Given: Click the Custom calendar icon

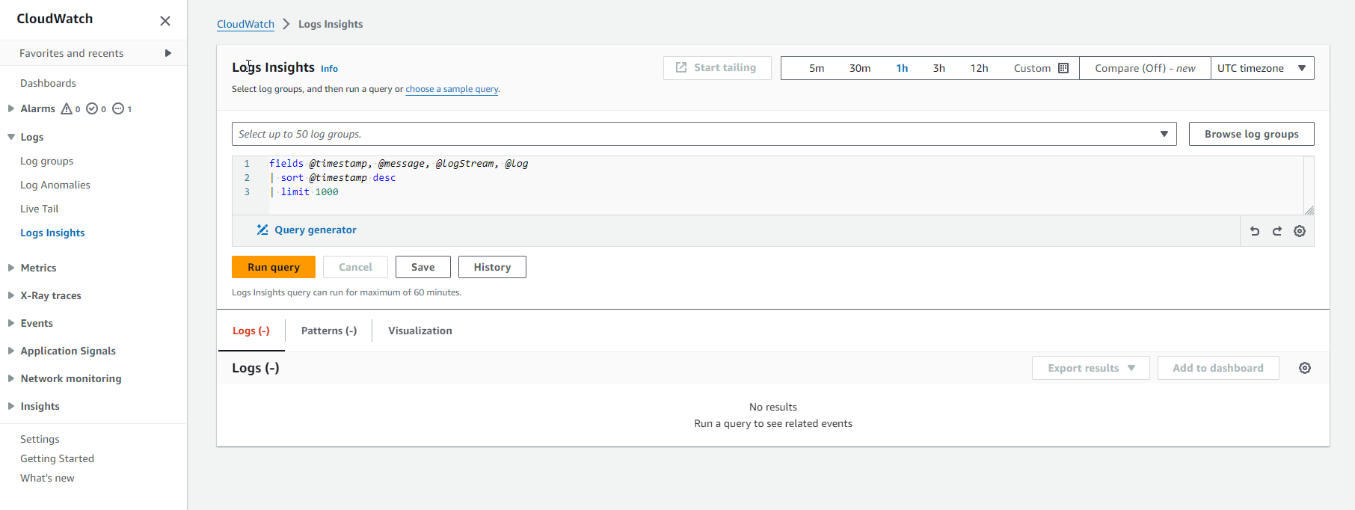Looking at the screenshot, I should 1063,68.
